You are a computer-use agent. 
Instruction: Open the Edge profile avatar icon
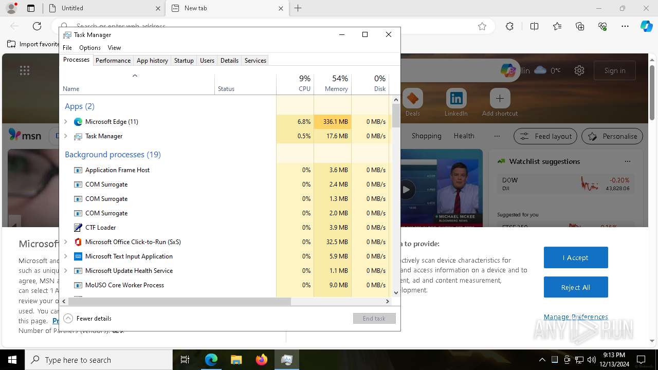11,8
